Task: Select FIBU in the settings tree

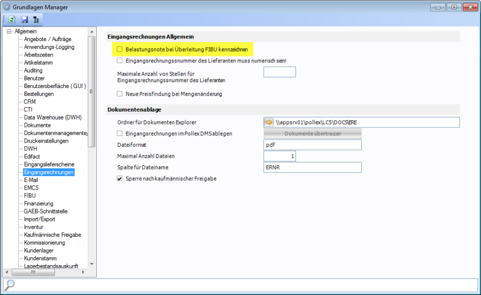Action: (x=30, y=196)
